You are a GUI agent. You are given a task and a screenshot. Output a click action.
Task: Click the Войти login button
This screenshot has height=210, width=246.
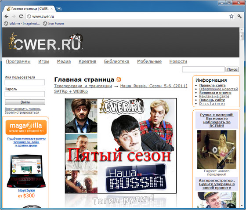[25, 102]
